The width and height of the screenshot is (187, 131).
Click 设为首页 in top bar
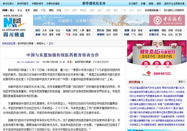pos(133,4)
